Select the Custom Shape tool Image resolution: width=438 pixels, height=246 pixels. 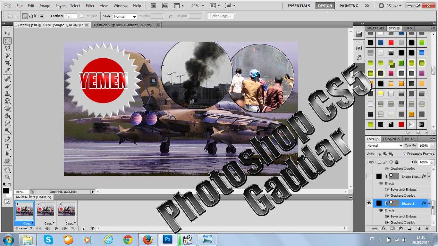coord(7,161)
